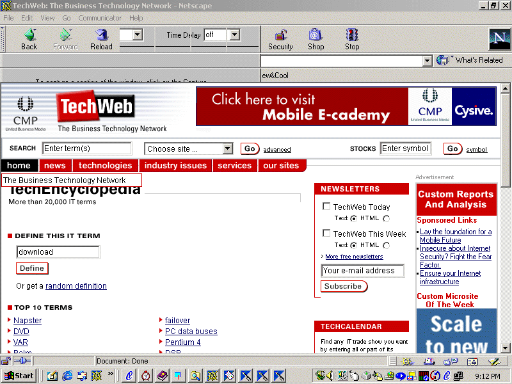
Task: Stop the page loading
Action: point(352,39)
